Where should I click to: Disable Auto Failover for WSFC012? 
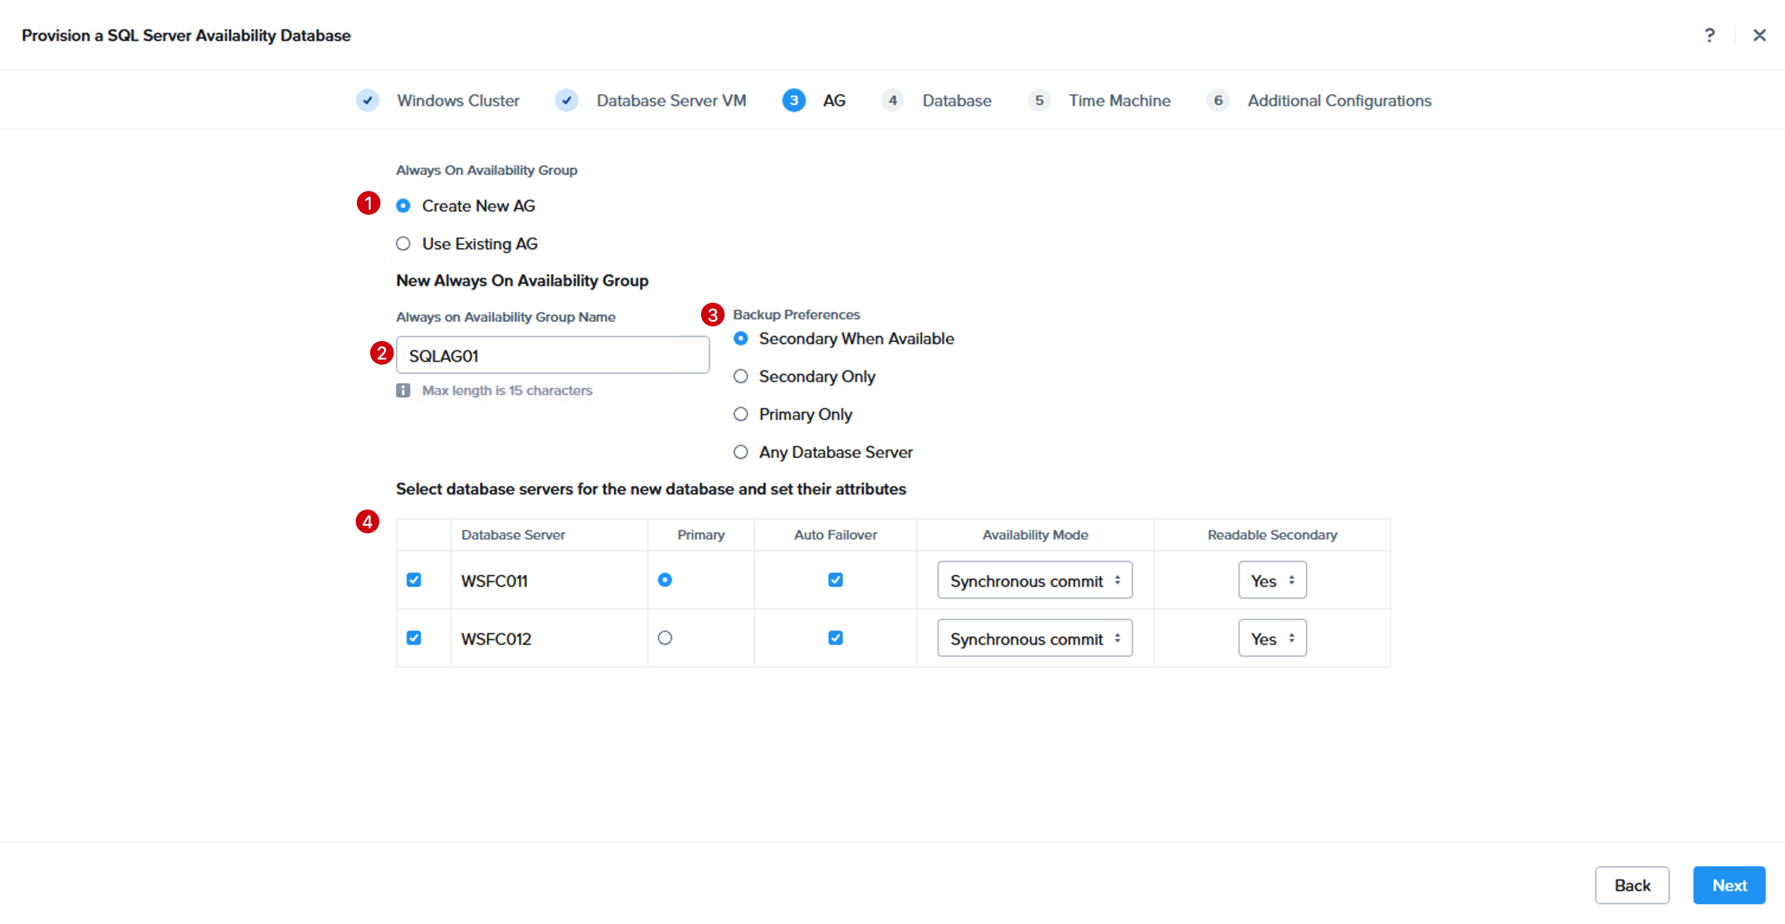coord(836,638)
